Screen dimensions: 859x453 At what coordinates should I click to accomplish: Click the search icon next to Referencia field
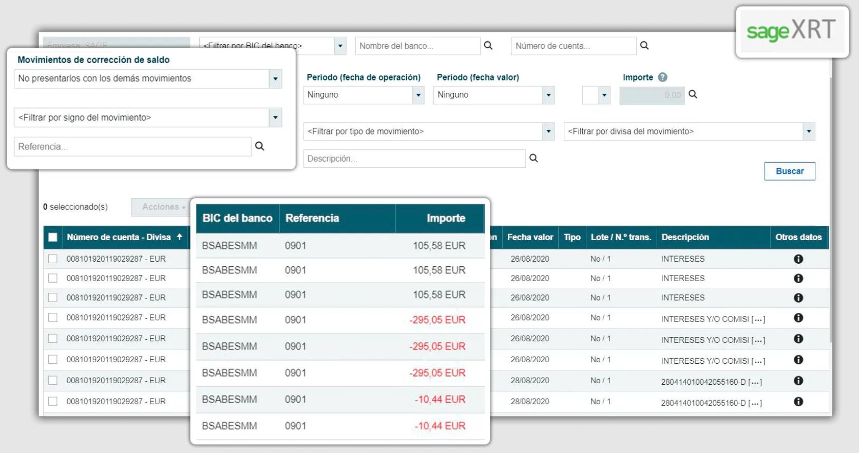(260, 146)
